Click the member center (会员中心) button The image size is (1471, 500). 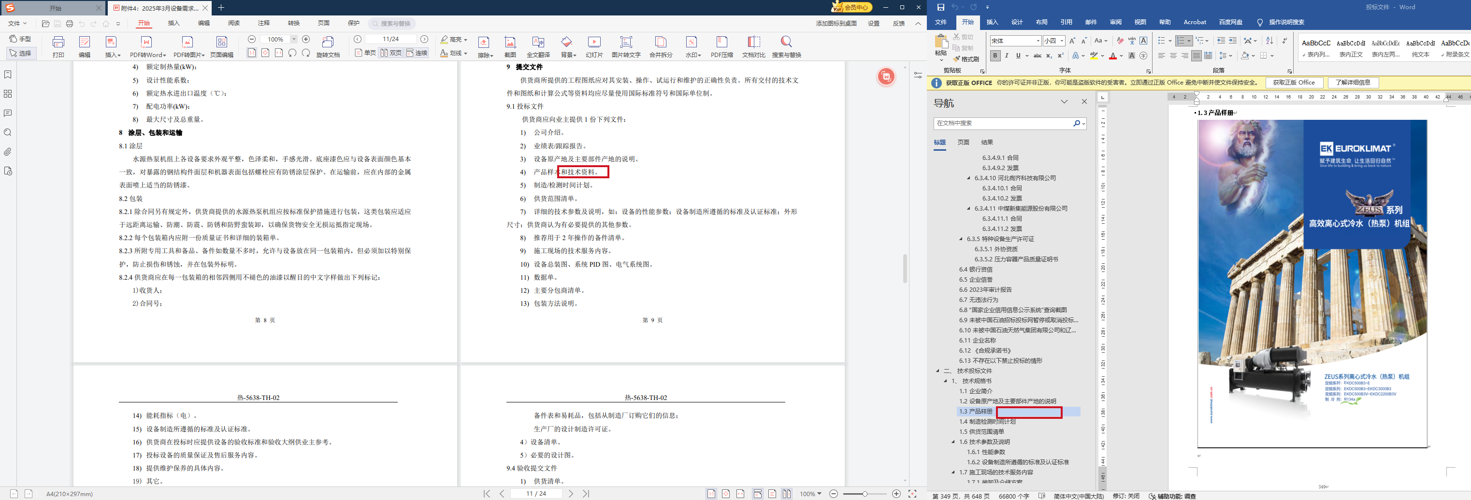tap(851, 7)
